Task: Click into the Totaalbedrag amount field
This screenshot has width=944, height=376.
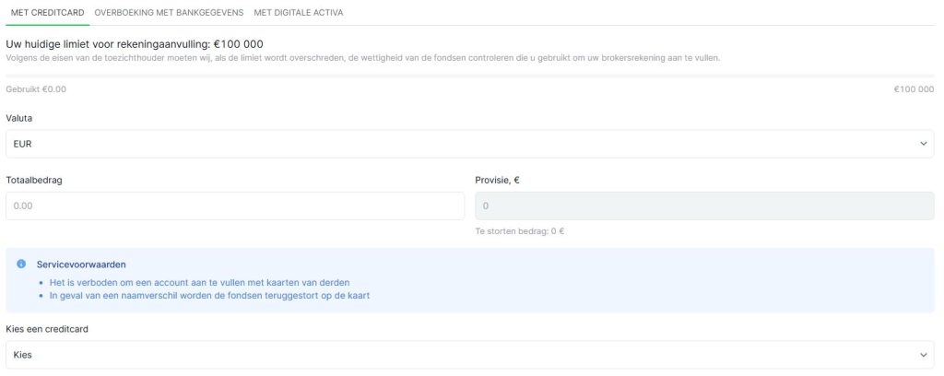Action: pos(235,206)
